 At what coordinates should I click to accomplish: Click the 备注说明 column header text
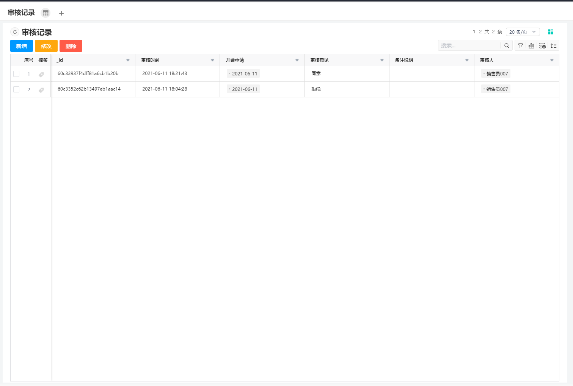point(404,60)
